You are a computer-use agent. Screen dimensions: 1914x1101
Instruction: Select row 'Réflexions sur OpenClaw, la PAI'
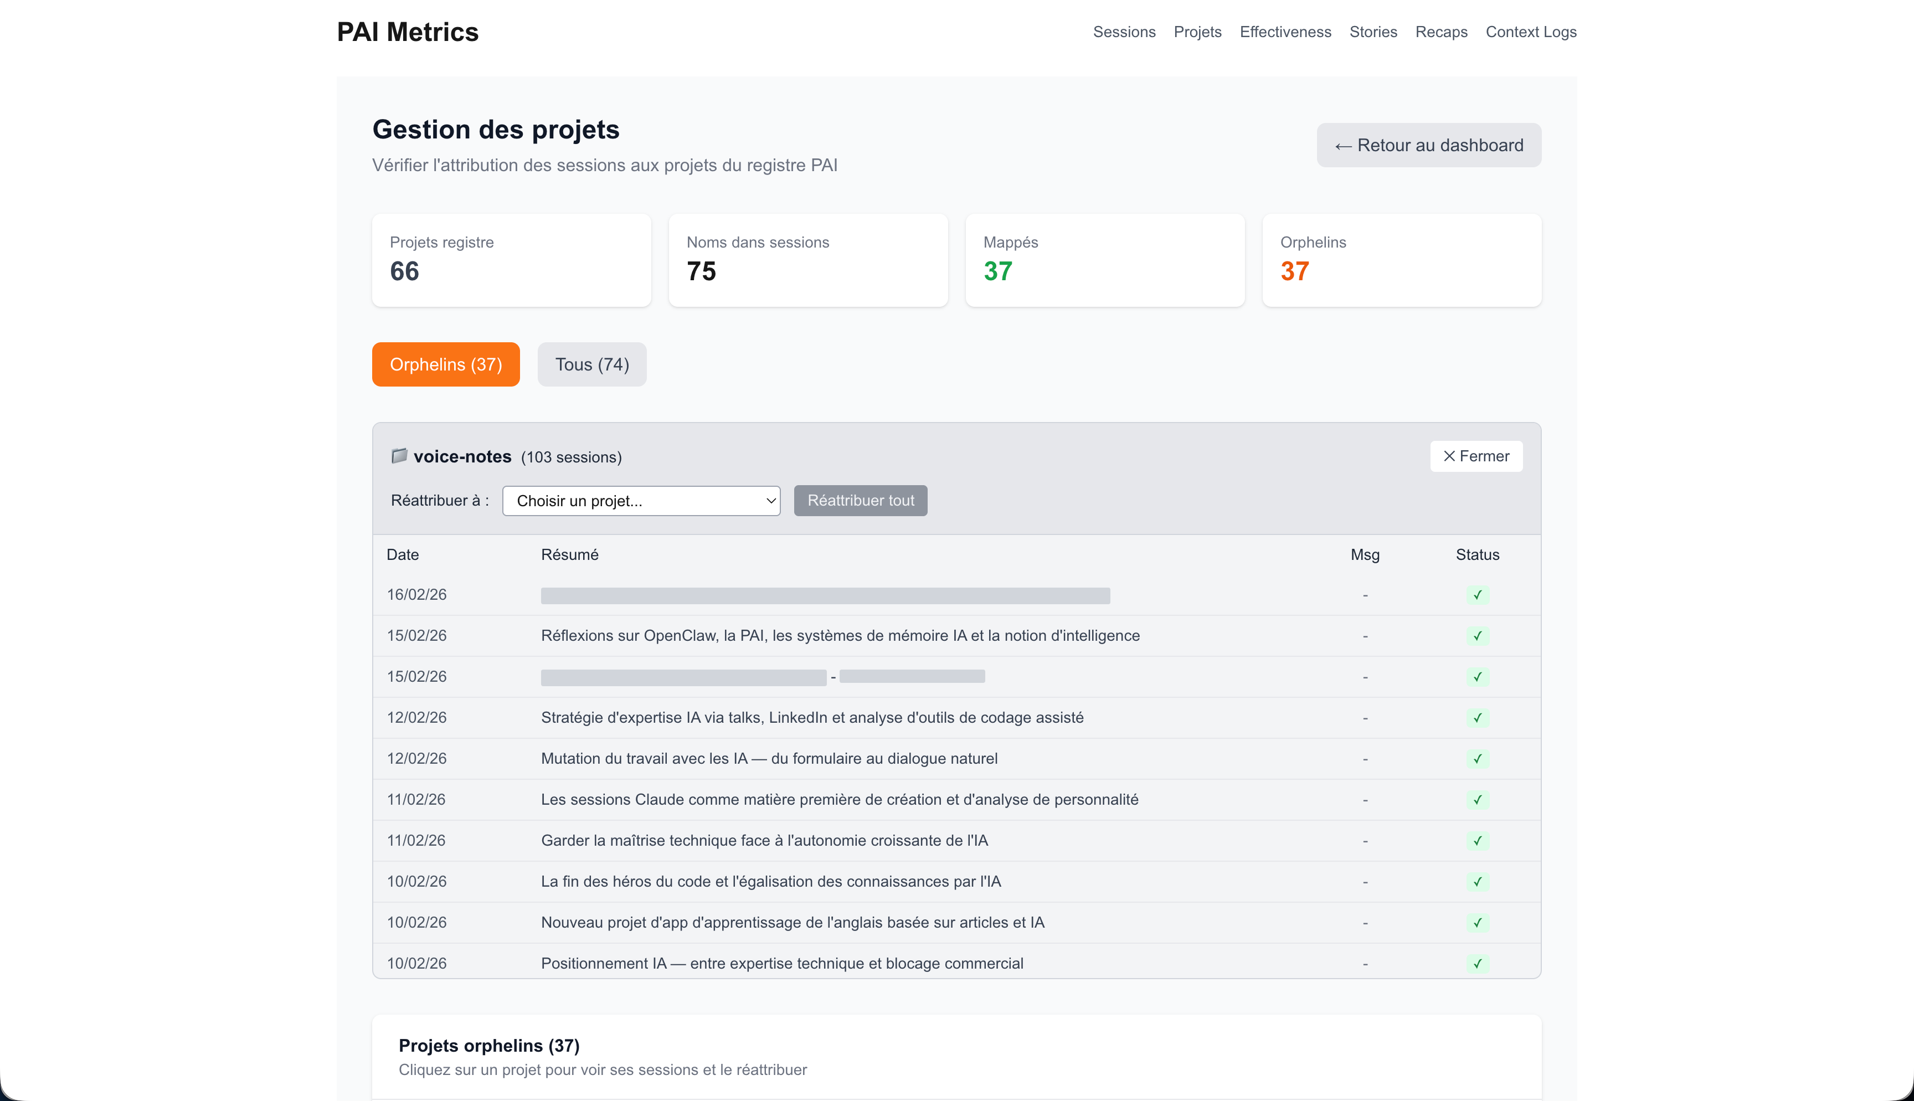tap(957, 636)
